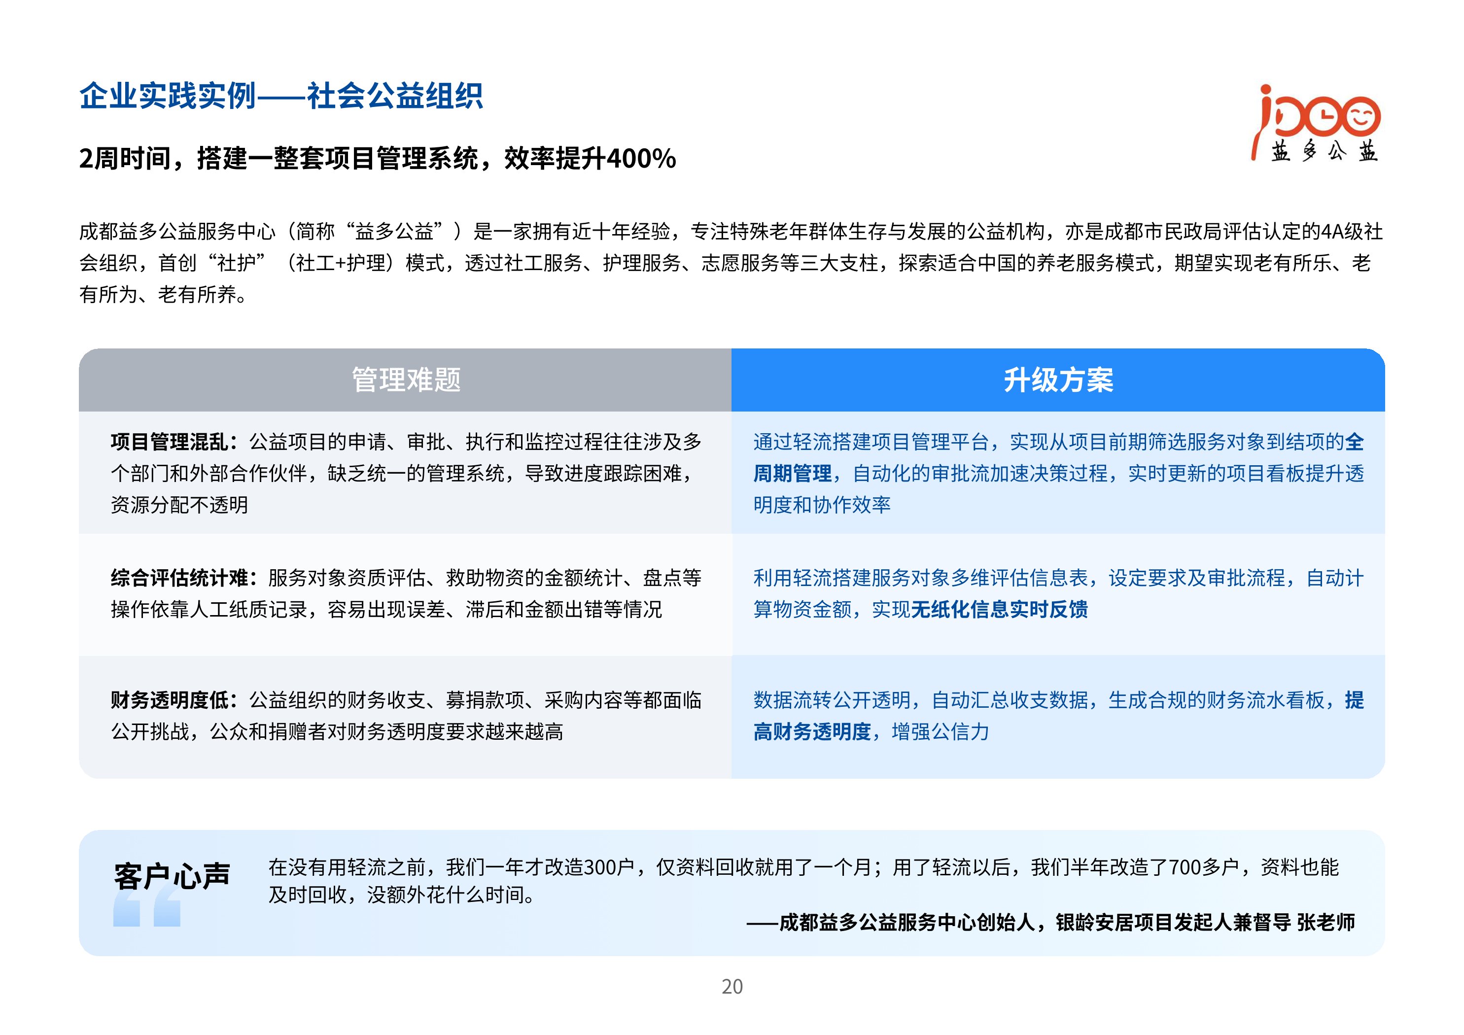
Task: Click the line starting 会组织，首创“社护”
Action: [x=725, y=263]
